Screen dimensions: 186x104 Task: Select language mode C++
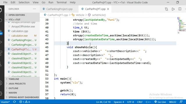(148, 102)
